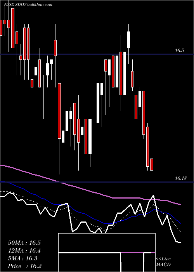
Task: Click the 16.18 price level label
Action: point(181,178)
